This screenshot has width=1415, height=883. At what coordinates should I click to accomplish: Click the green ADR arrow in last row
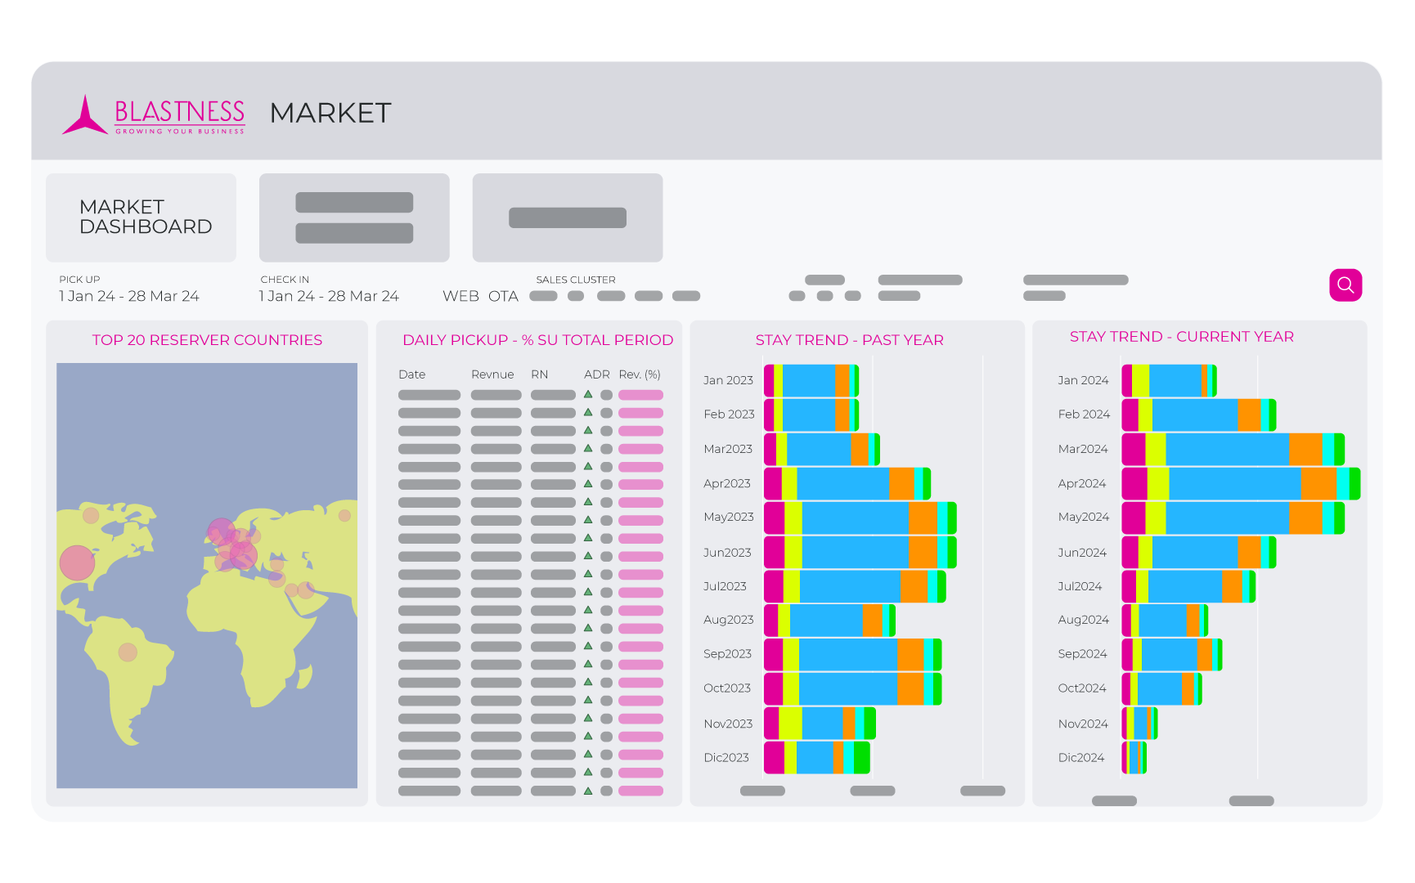[x=587, y=791]
